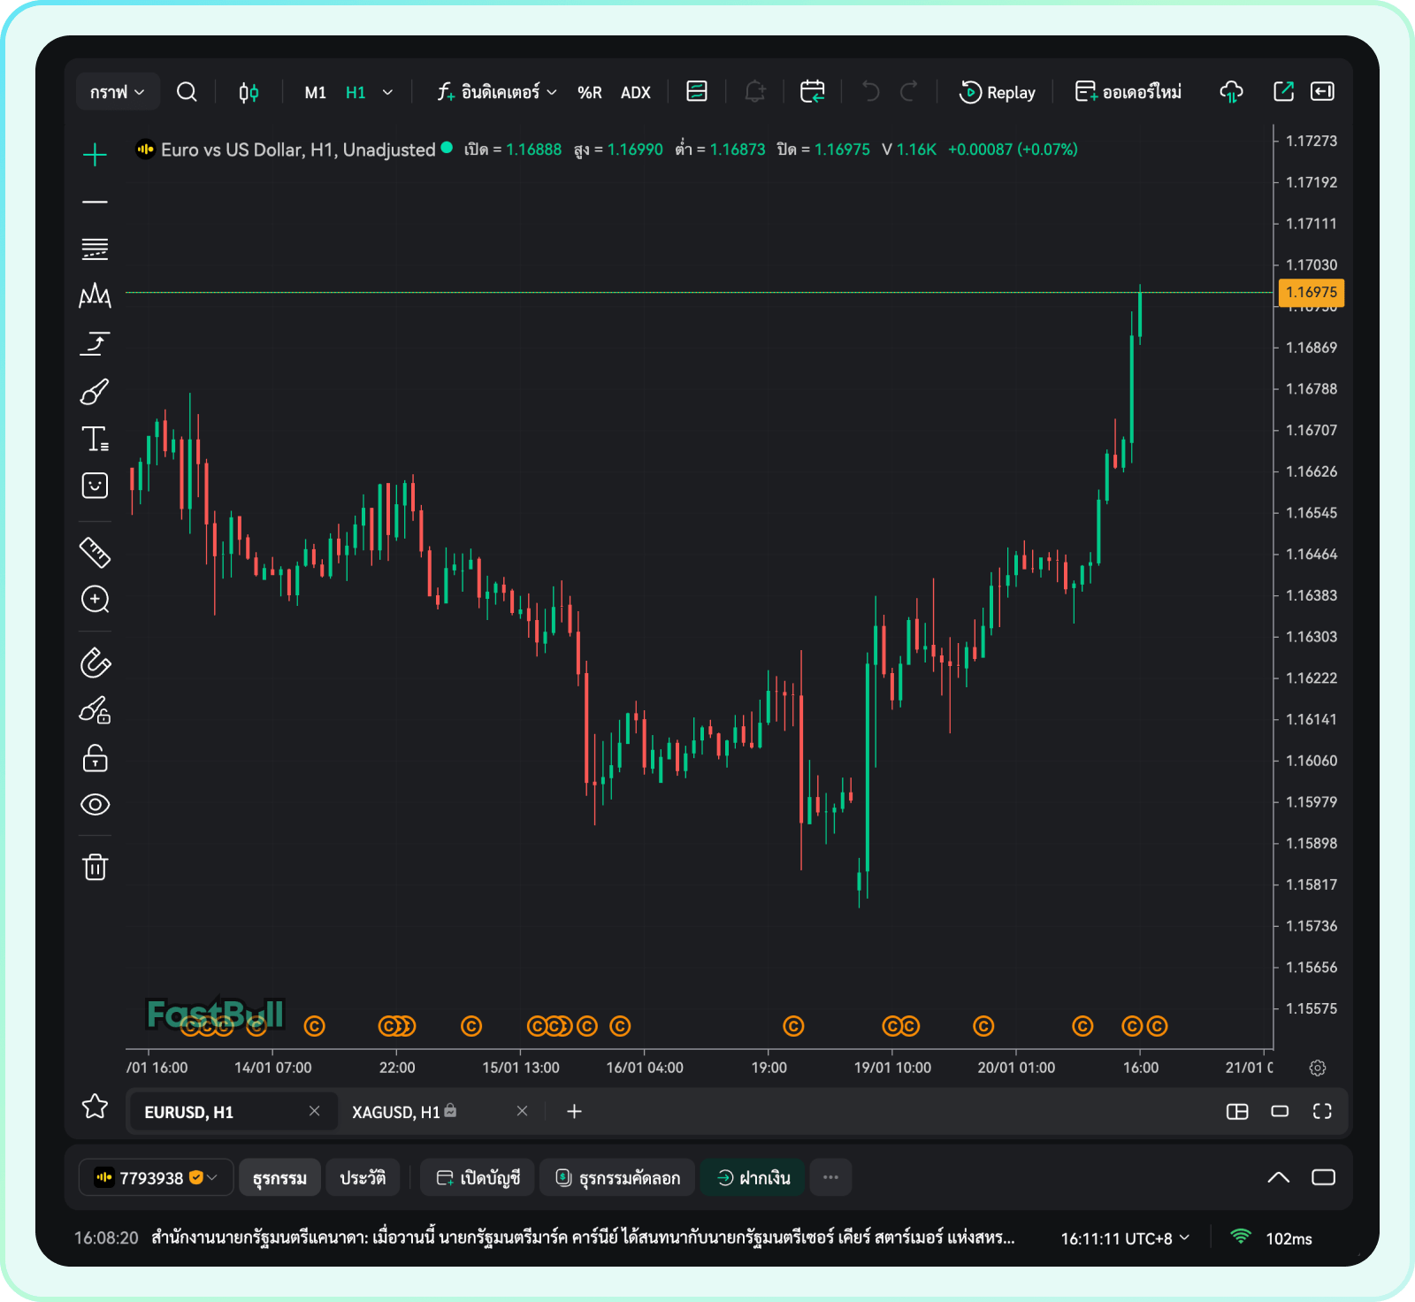This screenshot has width=1415, height=1302.
Task: Click the chart candlestick style icon
Action: [249, 92]
